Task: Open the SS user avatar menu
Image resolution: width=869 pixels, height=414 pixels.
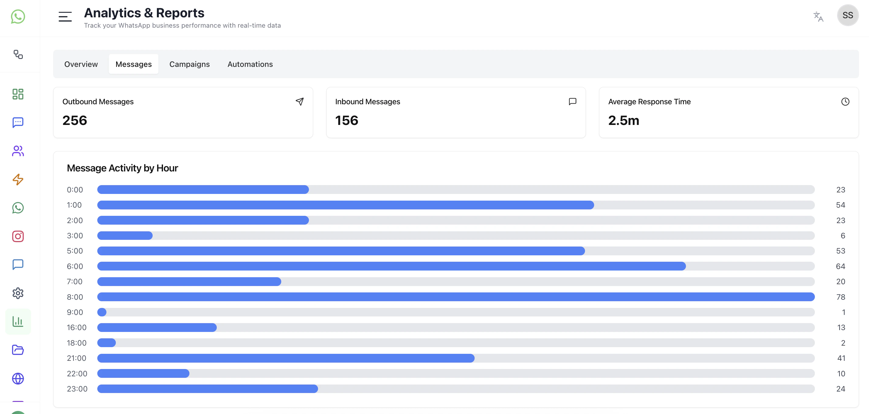Action: (847, 16)
